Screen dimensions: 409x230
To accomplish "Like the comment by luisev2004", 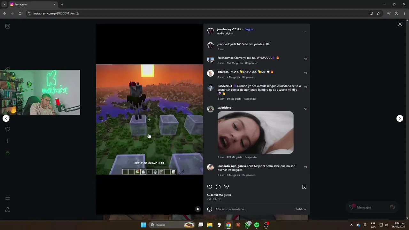I will pyautogui.click(x=305, y=87).
